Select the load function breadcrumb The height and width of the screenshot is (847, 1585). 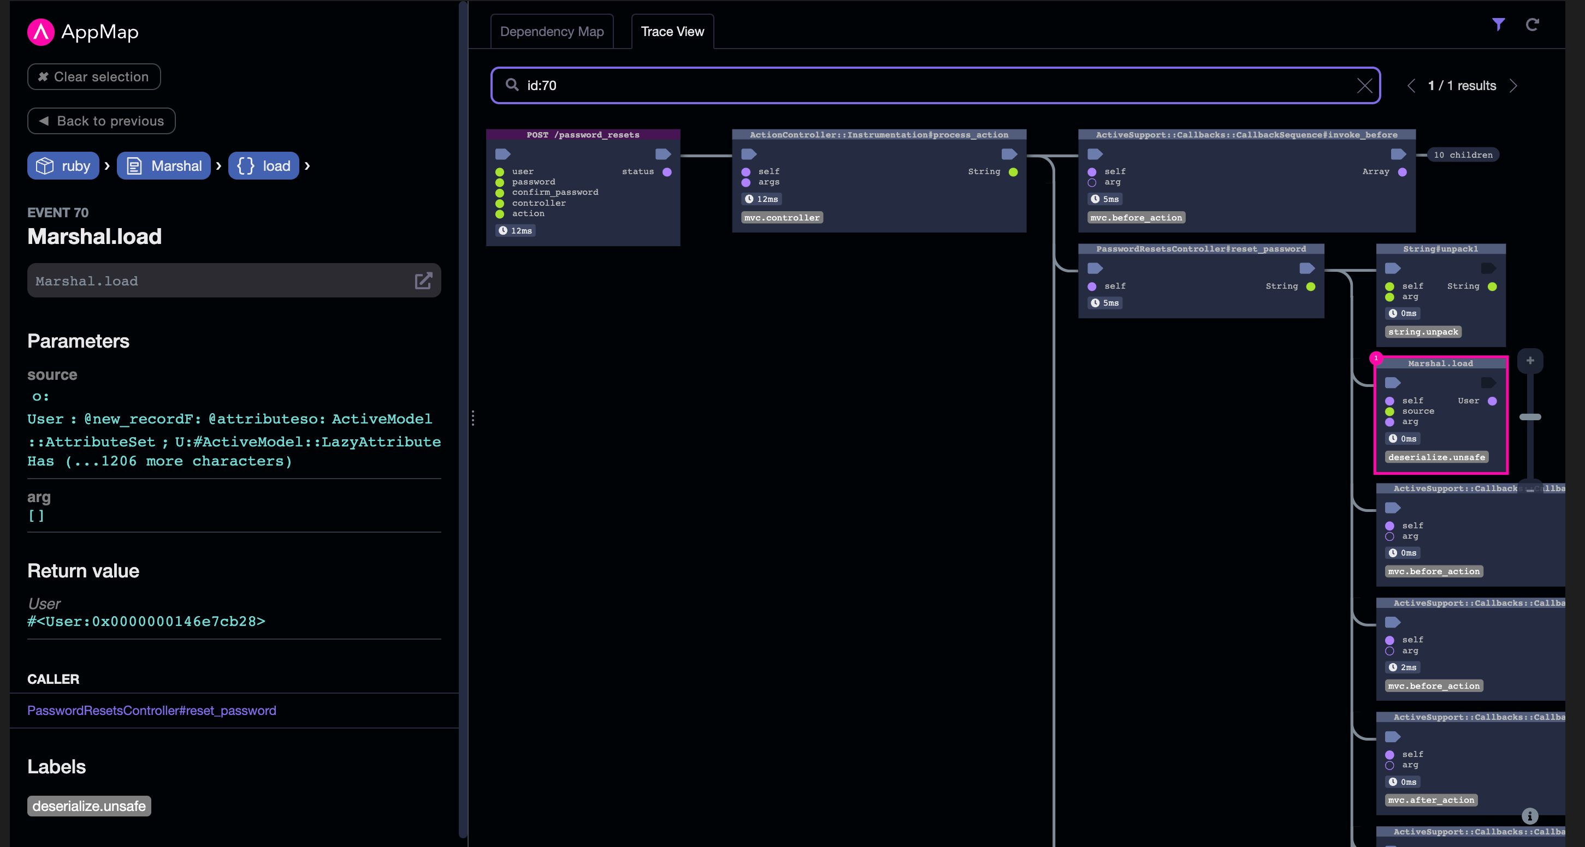(x=263, y=166)
